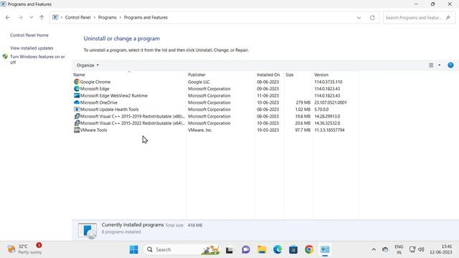Select the Google Chrome program icon
Viewport: 459px width, 258px height.
77,82
